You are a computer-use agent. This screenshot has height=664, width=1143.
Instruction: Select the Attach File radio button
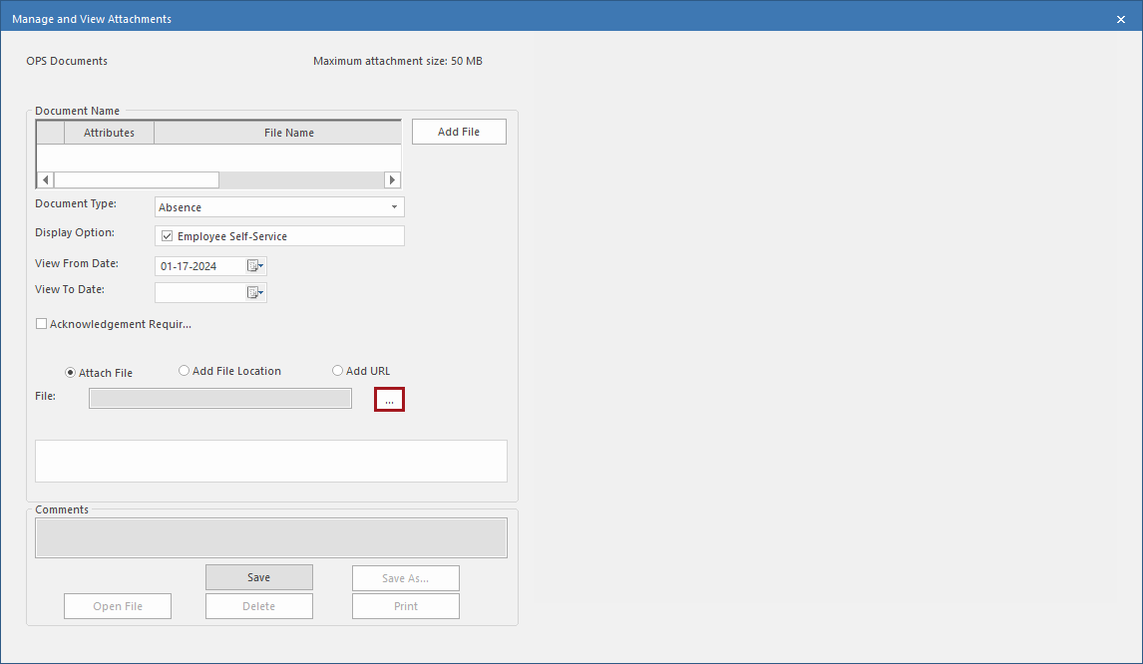point(69,372)
